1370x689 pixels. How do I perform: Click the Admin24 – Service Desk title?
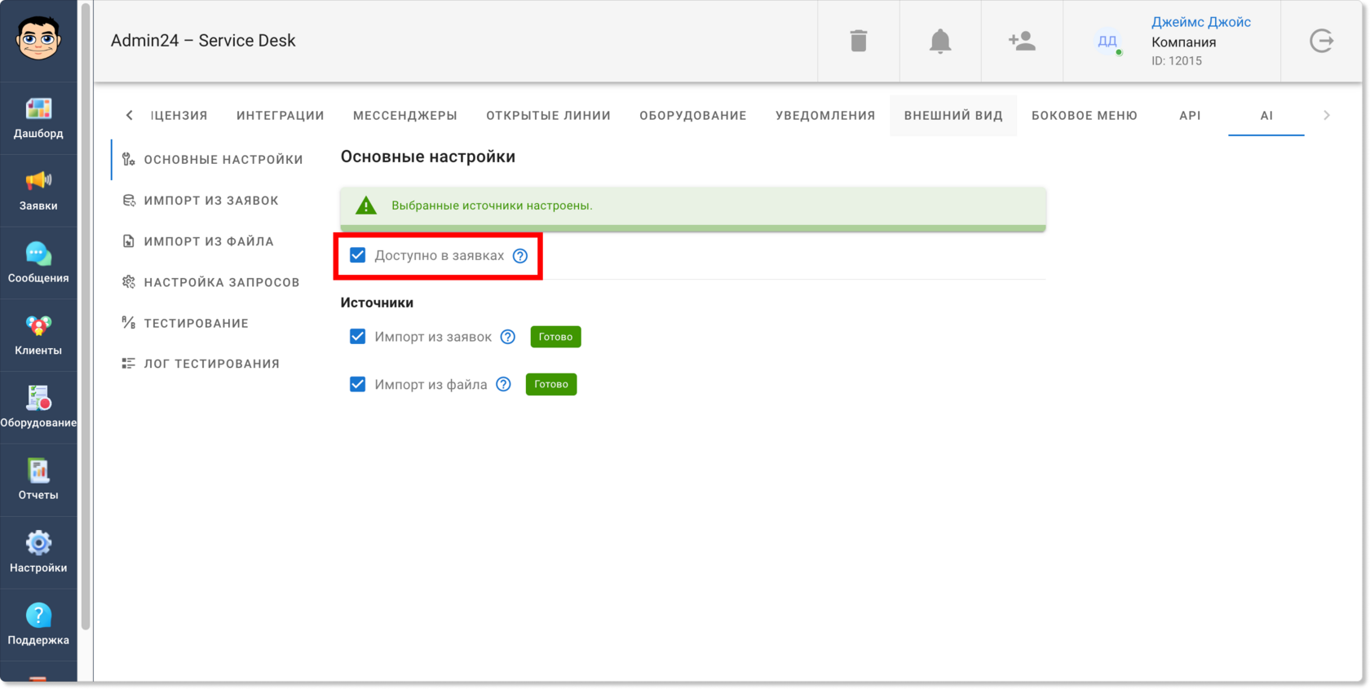tap(203, 41)
